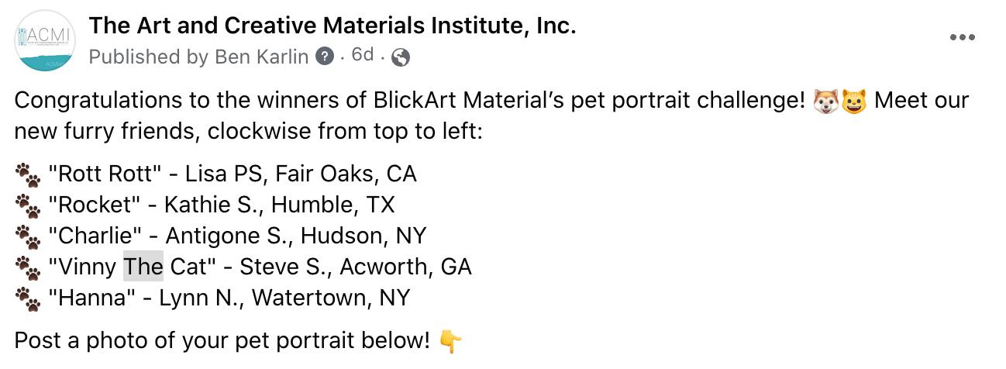Click the paw print beside Vinny The Cat

point(28,268)
